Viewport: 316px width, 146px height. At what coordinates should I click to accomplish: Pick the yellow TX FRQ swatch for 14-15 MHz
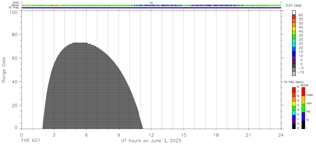point(294,104)
